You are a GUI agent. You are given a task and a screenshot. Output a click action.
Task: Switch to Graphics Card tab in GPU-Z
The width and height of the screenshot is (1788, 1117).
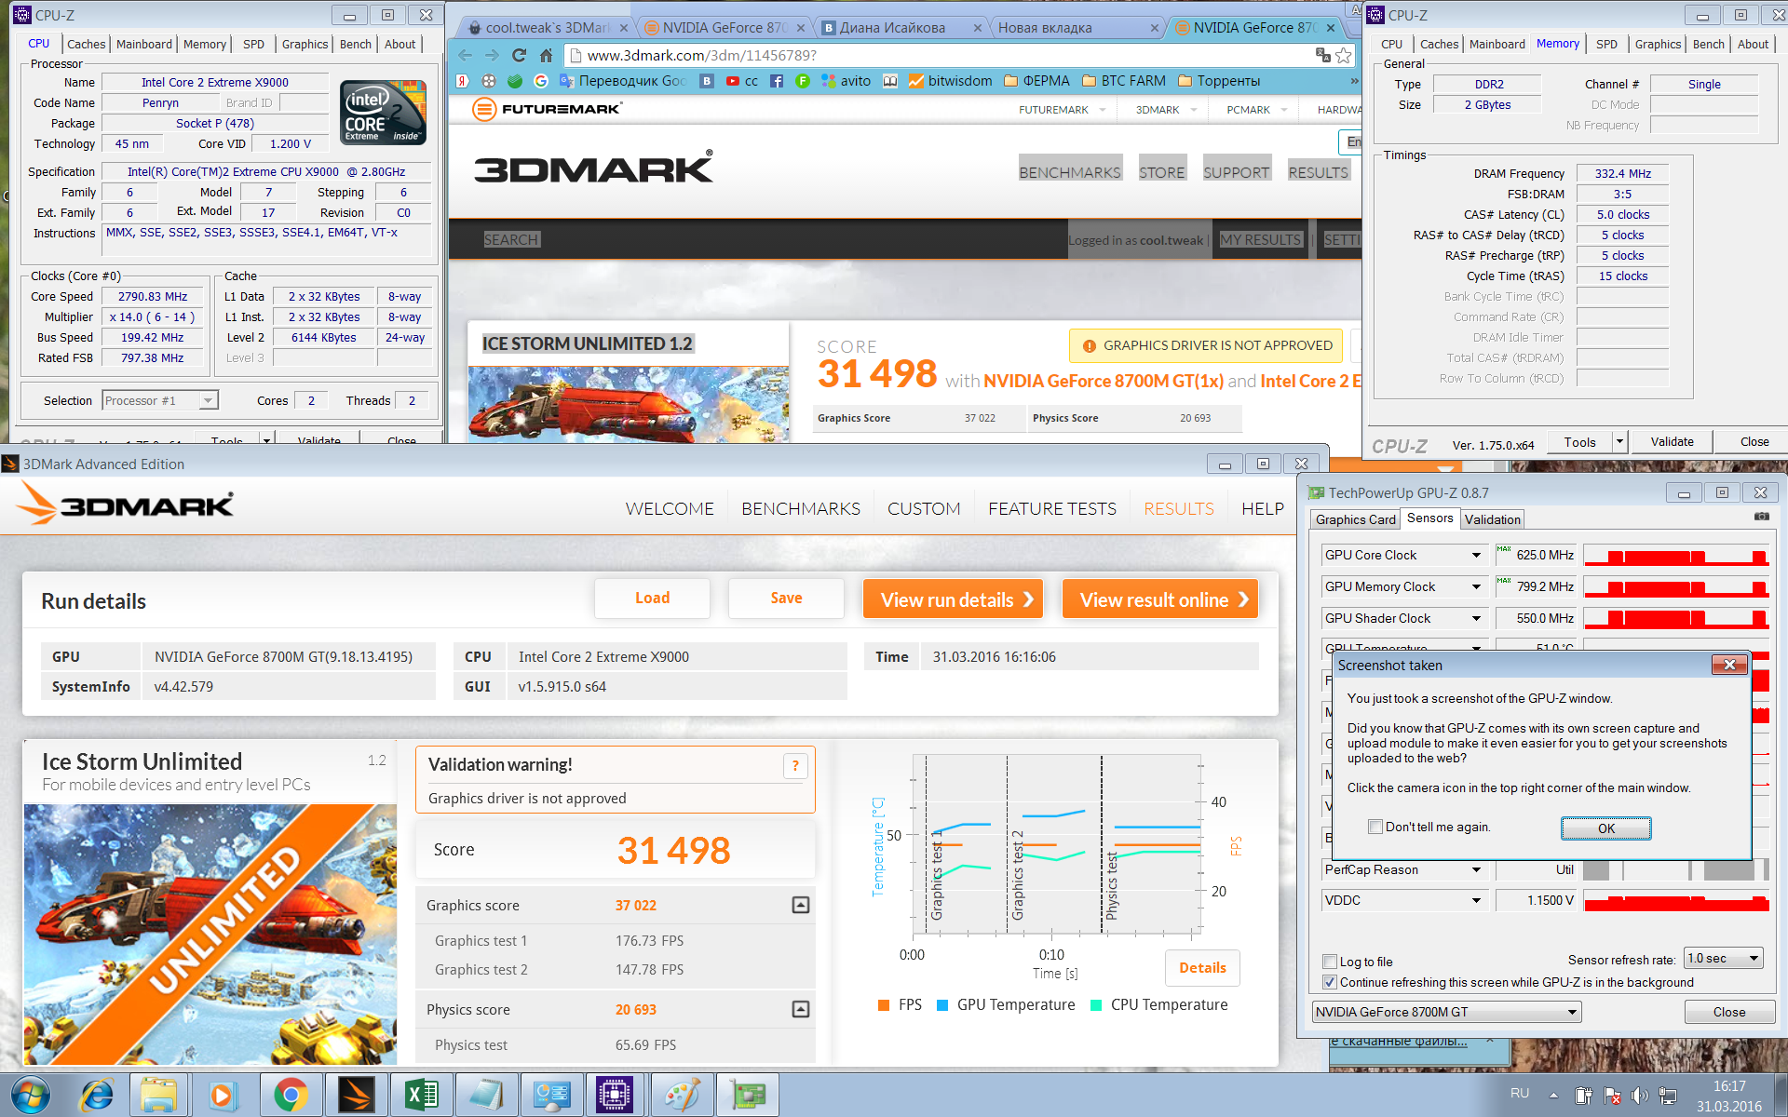pos(1355,519)
